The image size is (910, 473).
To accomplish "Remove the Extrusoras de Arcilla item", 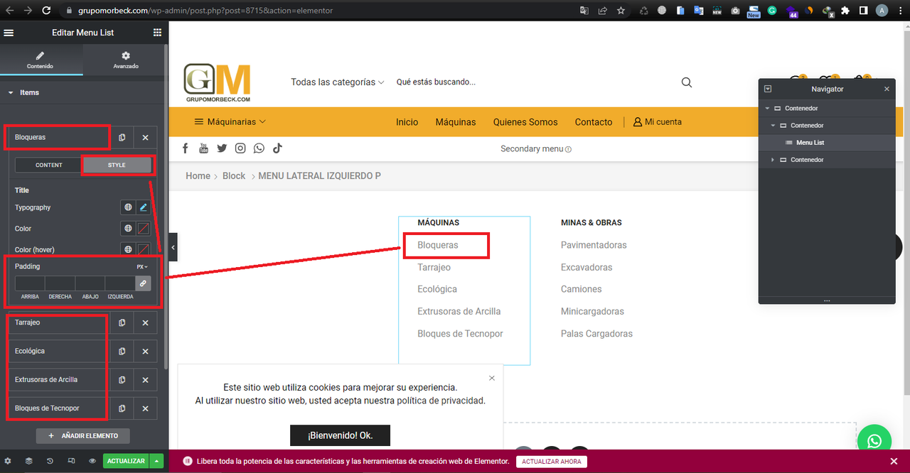I will [145, 380].
